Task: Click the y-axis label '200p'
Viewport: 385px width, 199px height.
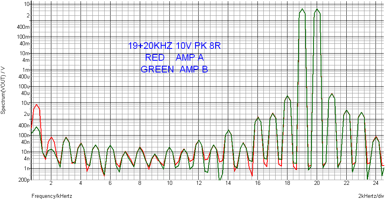Action: (24, 180)
